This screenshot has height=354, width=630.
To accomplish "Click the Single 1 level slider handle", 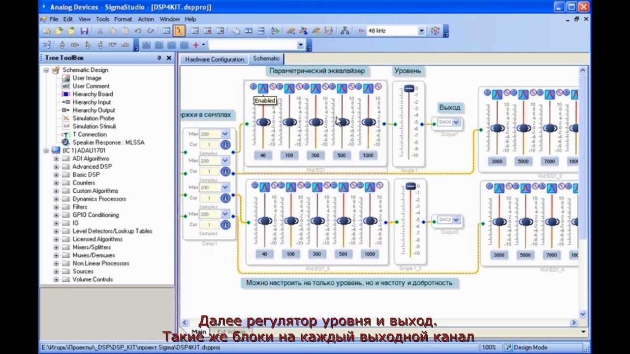I will coord(409,88).
